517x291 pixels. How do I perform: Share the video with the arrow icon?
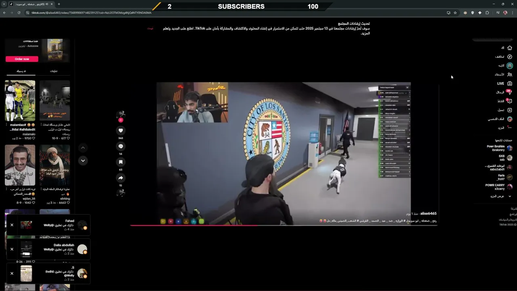pos(120,178)
